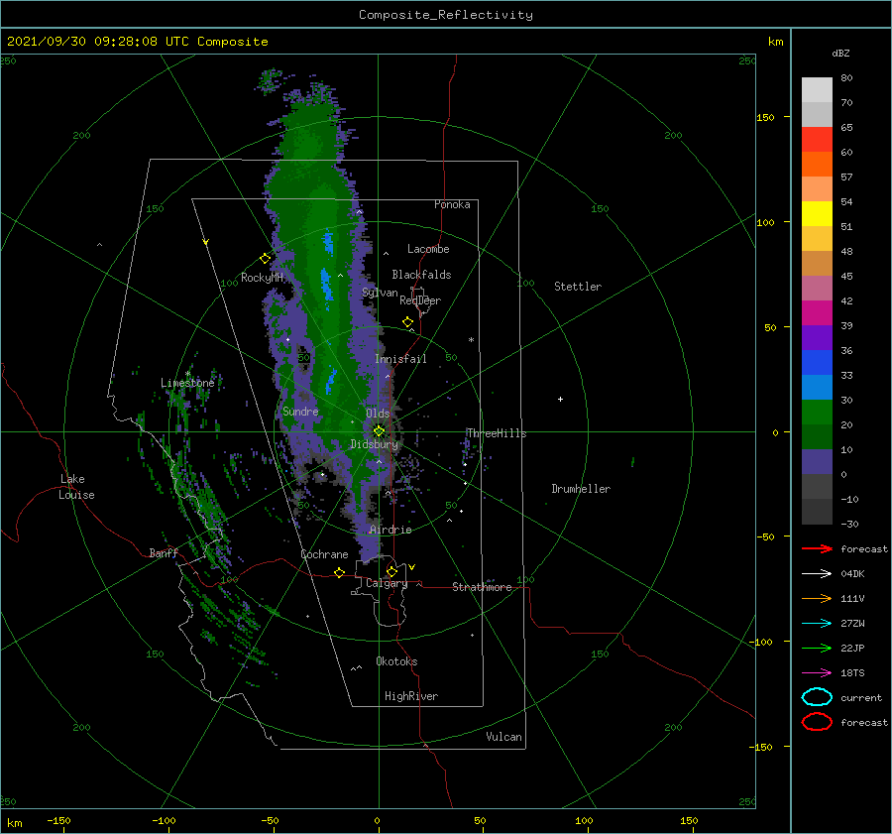This screenshot has width=892, height=834.
Task: Click the Ponoka label
Action: 452,204
